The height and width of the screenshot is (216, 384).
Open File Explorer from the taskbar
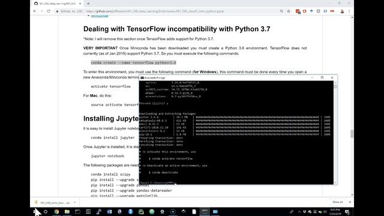pyautogui.click(x=67, y=212)
